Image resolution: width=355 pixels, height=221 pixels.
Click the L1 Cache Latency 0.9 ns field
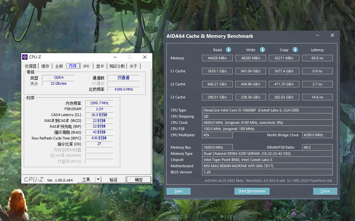(x=317, y=71)
